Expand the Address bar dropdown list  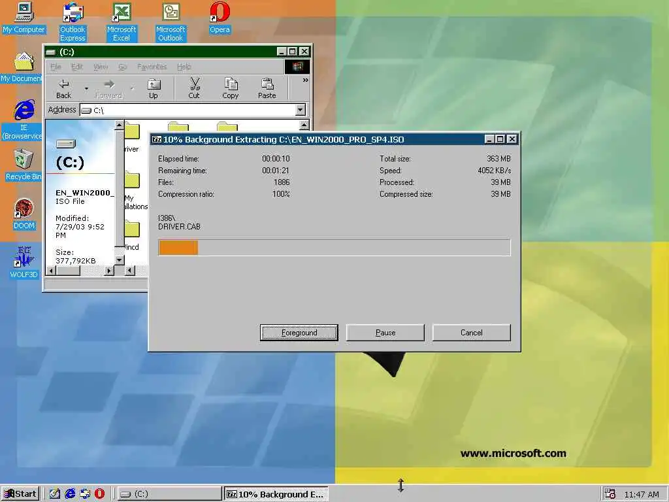tap(301, 110)
